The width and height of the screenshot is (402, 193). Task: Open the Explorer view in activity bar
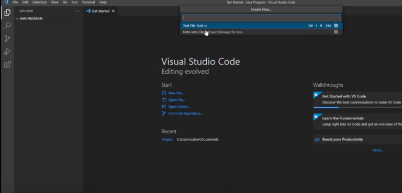click(7, 13)
